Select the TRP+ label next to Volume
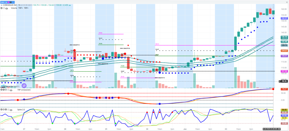Viewport: 289px width, 131px height. coord(20,8)
